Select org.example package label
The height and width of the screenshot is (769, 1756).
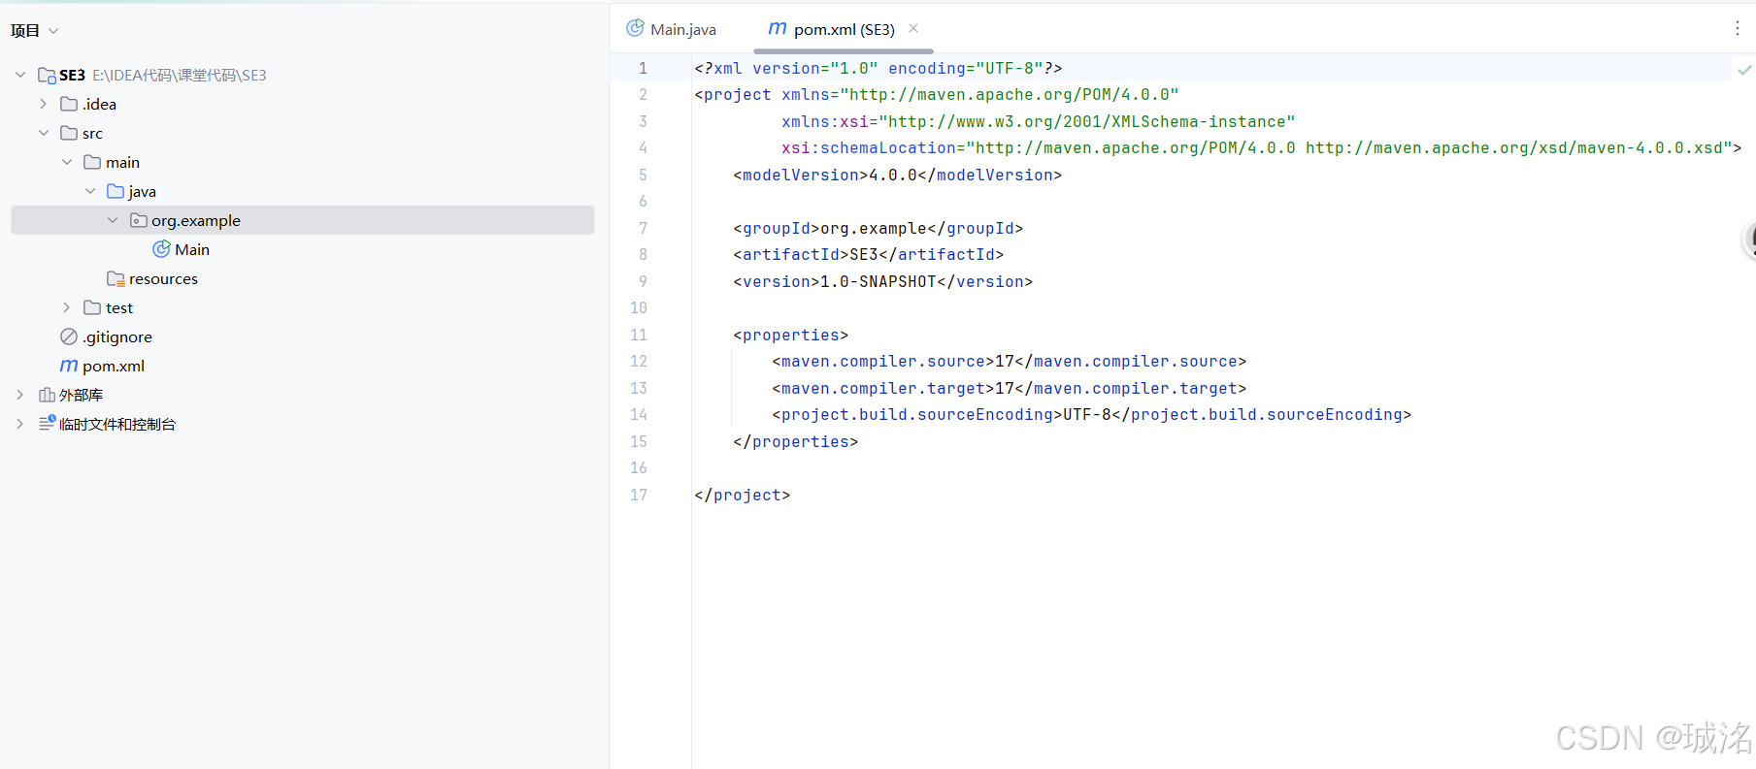pyautogui.click(x=196, y=220)
